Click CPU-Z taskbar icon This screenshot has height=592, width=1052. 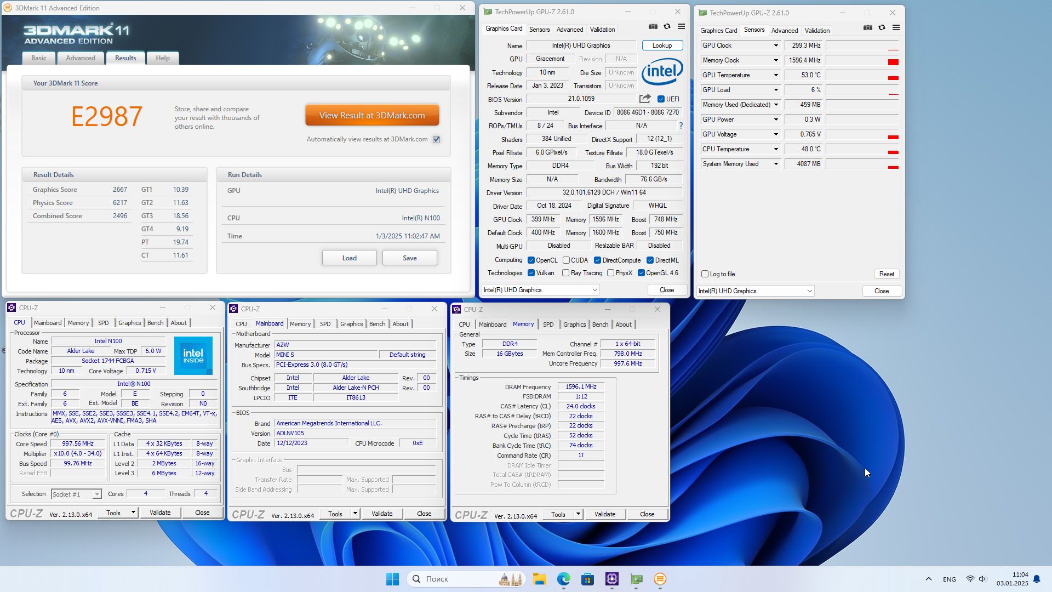[x=611, y=579]
